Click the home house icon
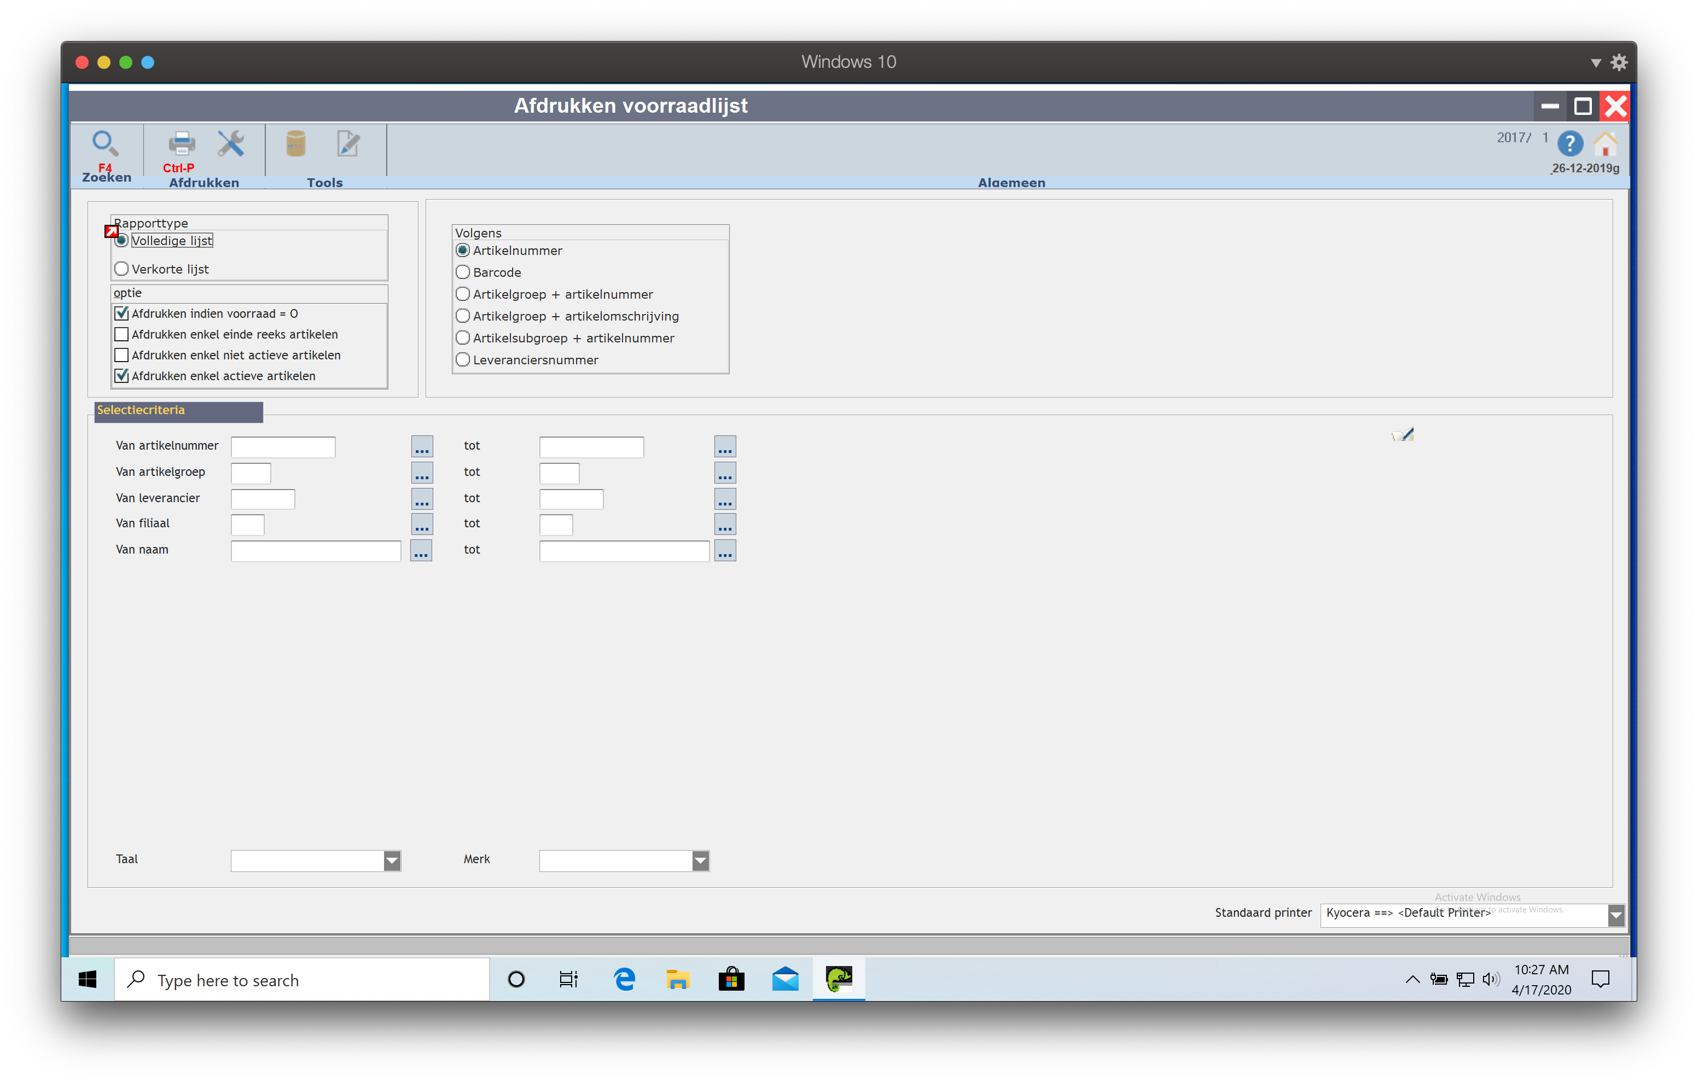Image resolution: width=1698 pixels, height=1082 pixels. pos(1605,144)
